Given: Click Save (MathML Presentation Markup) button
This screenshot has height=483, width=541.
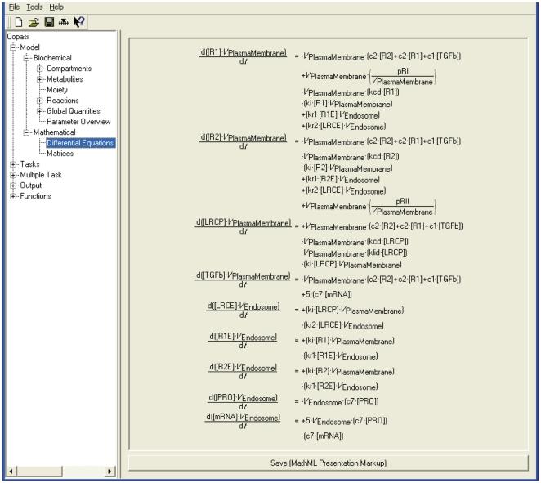Looking at the screenshot, I should pos(330,463).
